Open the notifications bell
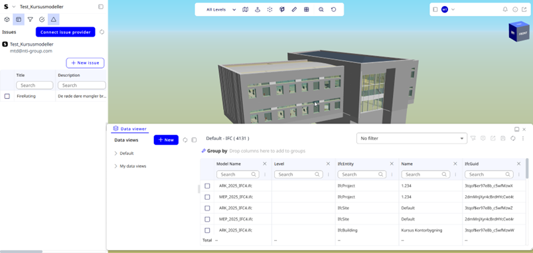Viewport: 533px width, 253px height. click(x=505, y=9)
